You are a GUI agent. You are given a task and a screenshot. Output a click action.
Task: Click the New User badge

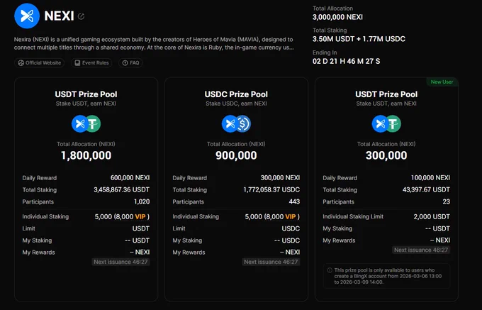pos(442,82)
